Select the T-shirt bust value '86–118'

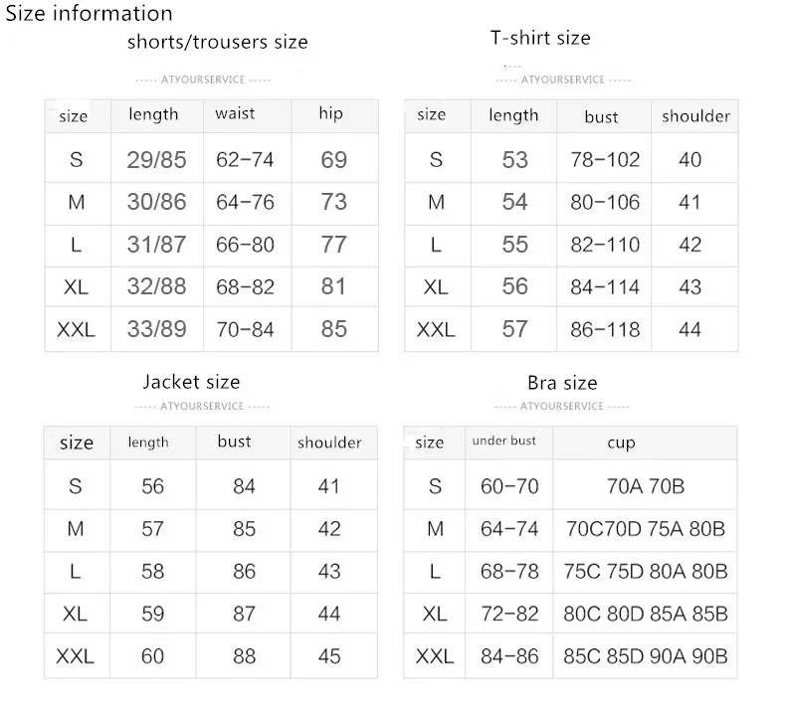[x=605, y=330]
